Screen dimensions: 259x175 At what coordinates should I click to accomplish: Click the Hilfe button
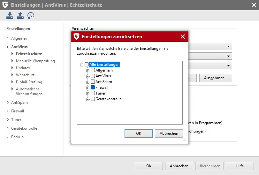[x=240, y=166]
